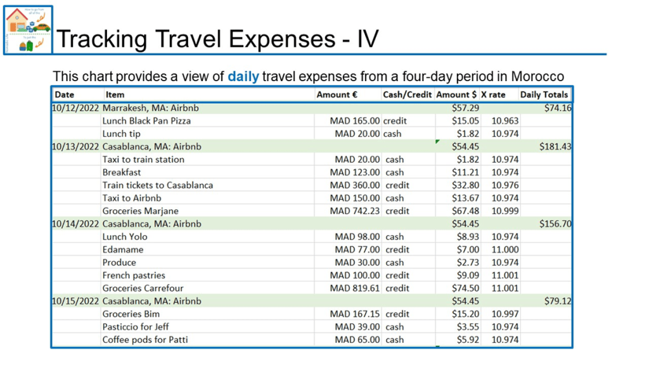The width and height of the screenshot is (649, 365).
Task: Select the "Train tickets to Casablanca" cell
Action: click(x=158, y=185)
